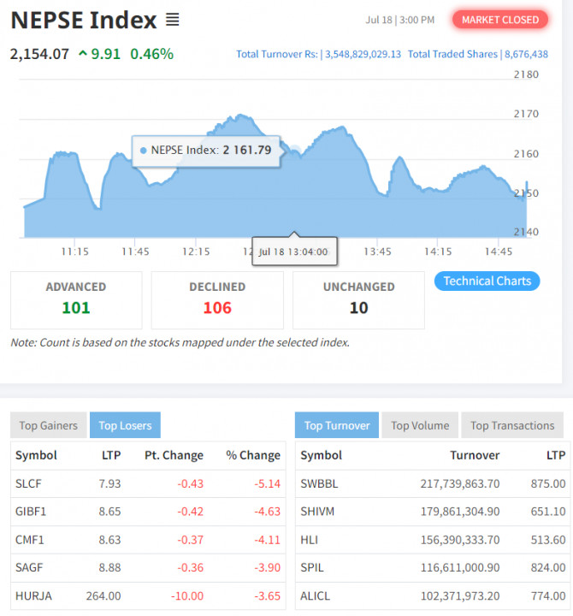This screenshot has width=573, height=616.
Task: Click the 14:45 time axis label
Action: [x=499, y=252]
